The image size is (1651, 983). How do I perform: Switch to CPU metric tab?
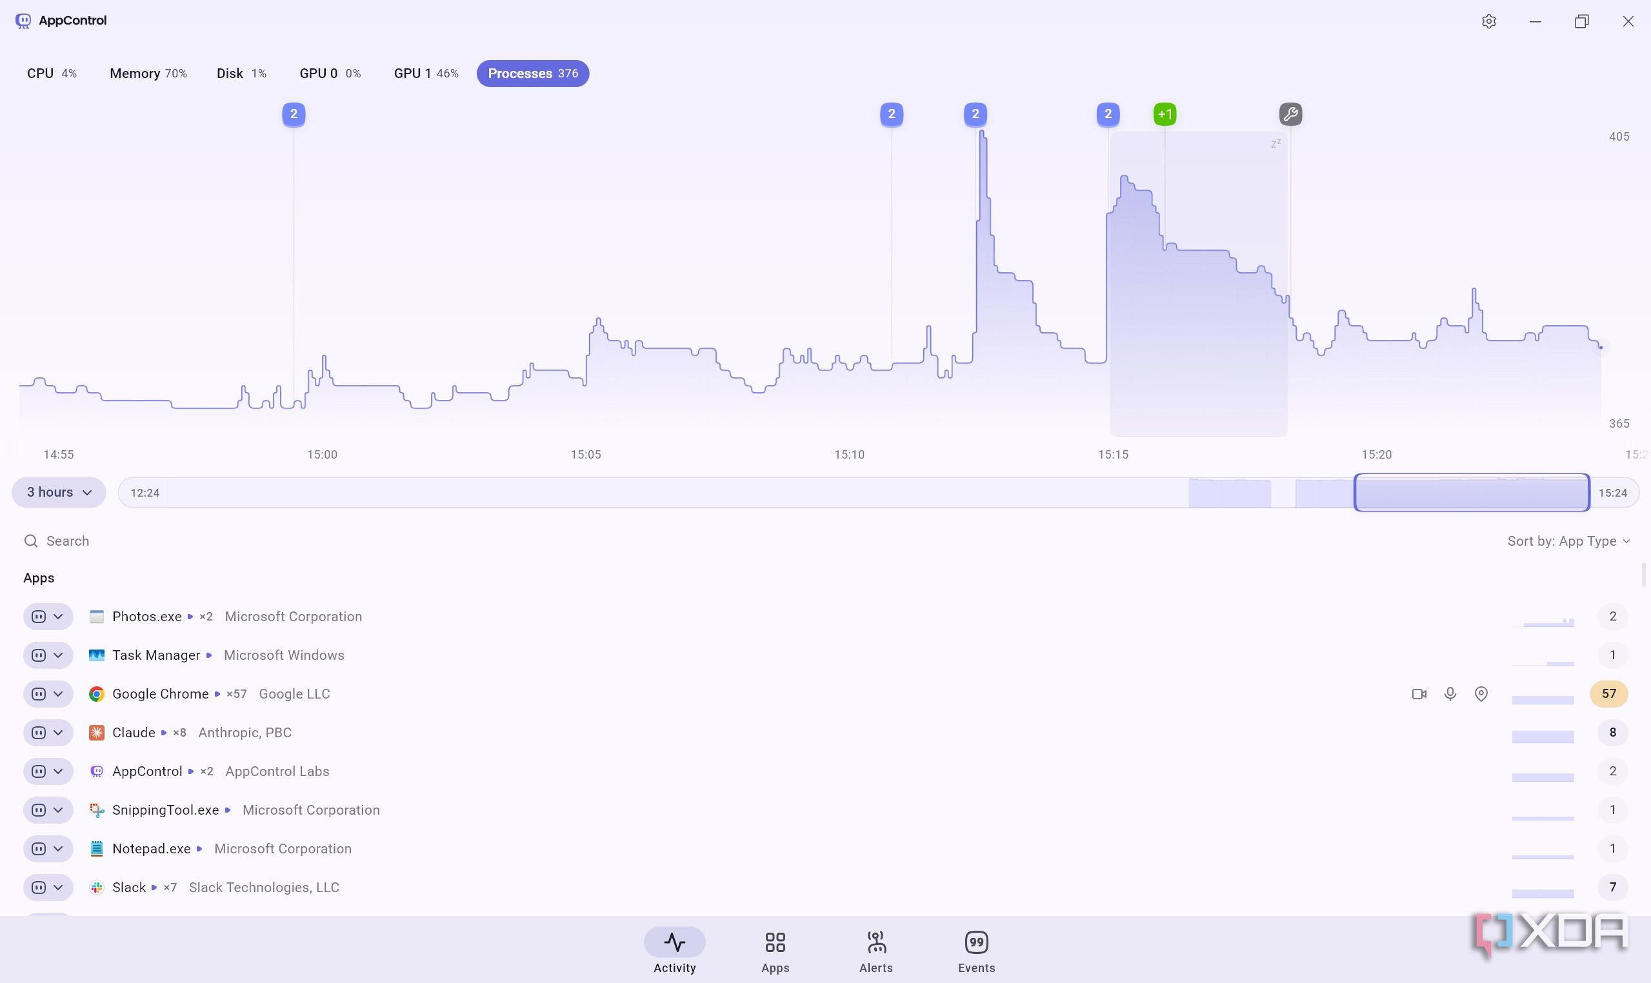pyautogui.click(x=52, y=74)
